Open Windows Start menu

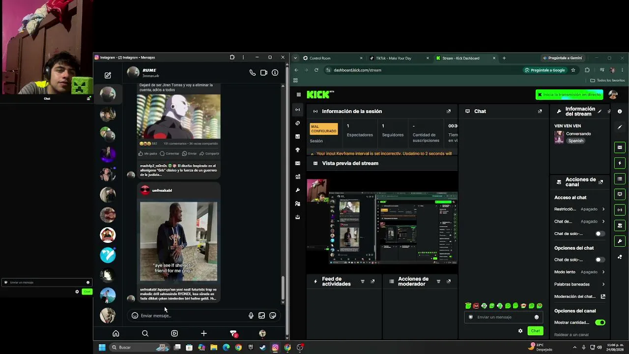[102, 348]
